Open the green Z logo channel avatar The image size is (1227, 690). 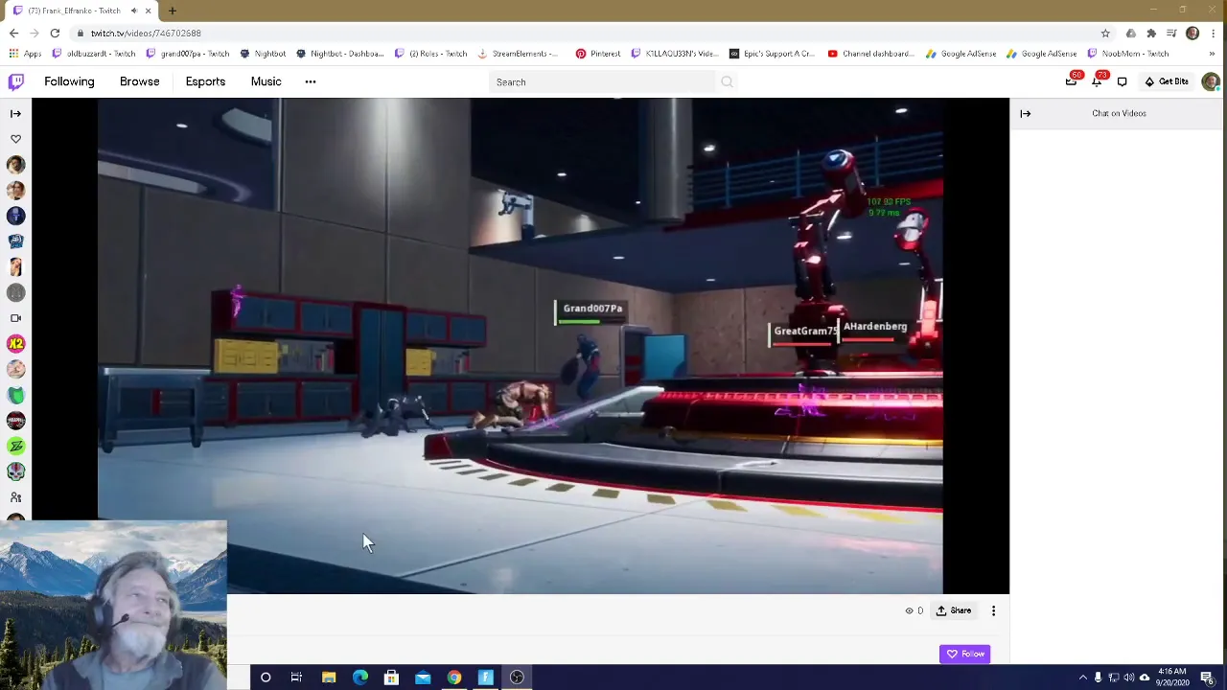click(15, 446)
